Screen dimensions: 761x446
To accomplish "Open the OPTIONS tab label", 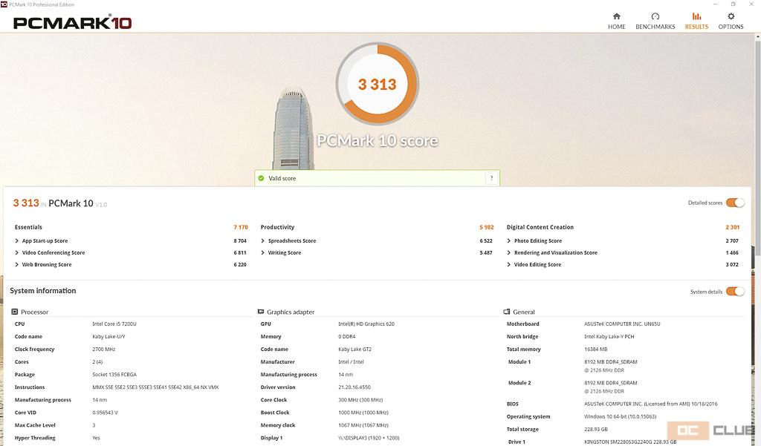I will point(731,27).
